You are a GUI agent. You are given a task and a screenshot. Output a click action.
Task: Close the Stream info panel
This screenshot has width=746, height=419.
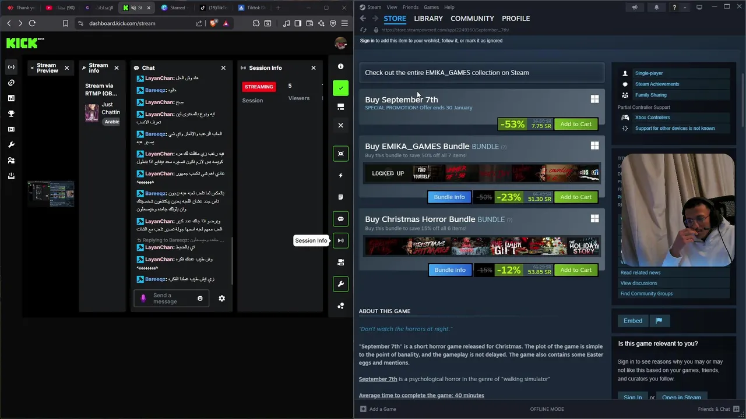[x=117, y=68]
